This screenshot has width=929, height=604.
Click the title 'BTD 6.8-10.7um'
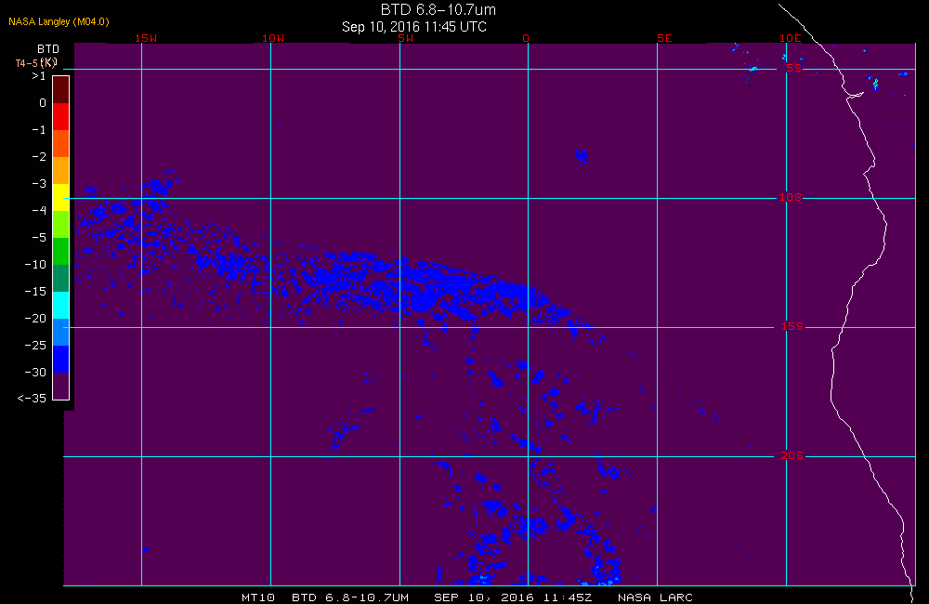(x=438, y=9)
